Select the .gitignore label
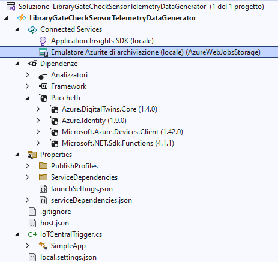This screenshot has width=278, height=262. click(x=56, y=212)
